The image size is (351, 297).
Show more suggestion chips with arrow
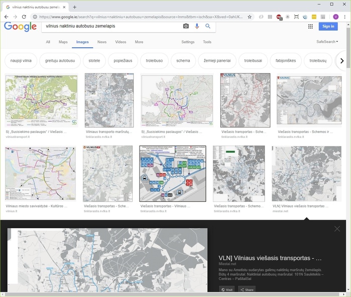tap(341, 61)
